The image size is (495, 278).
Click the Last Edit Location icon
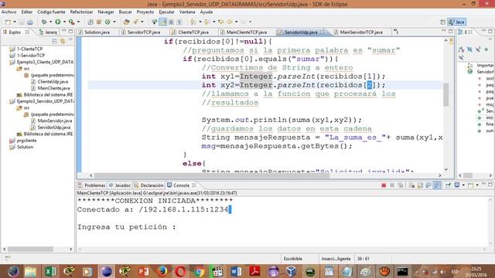tap(221, 22)
